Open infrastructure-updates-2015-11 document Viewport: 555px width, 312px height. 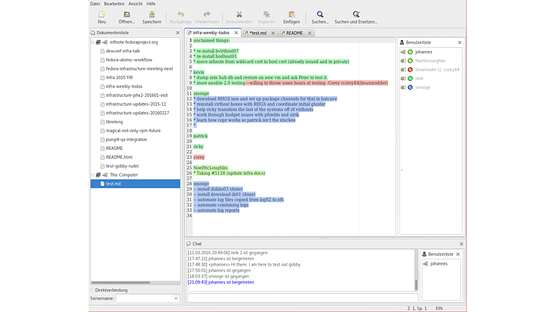coord(136,104)
